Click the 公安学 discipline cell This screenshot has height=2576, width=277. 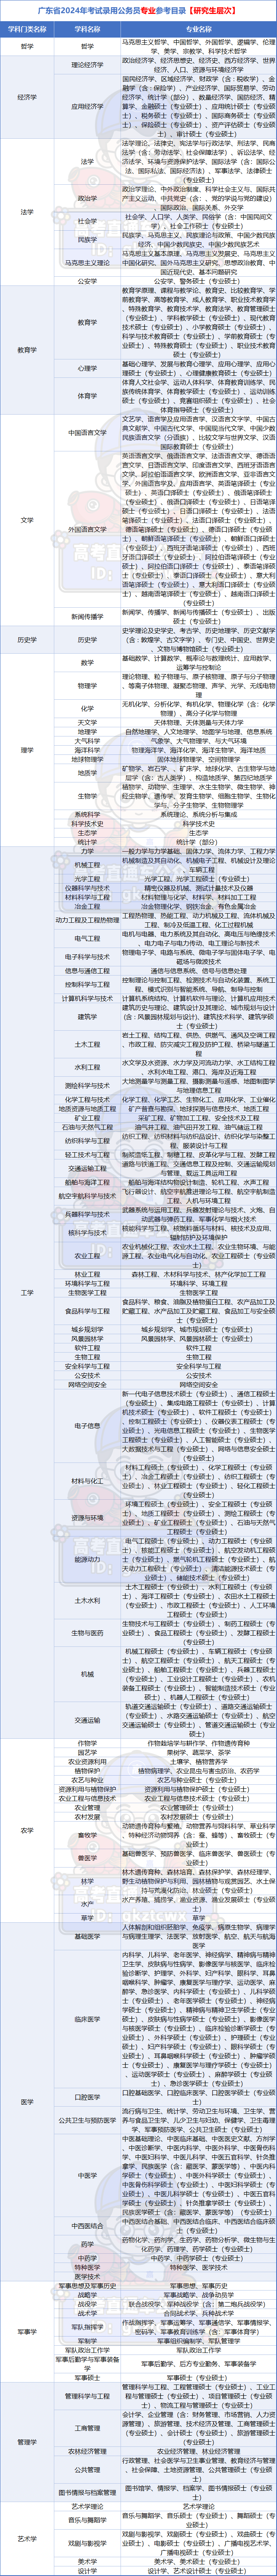[x=87, y=282]
